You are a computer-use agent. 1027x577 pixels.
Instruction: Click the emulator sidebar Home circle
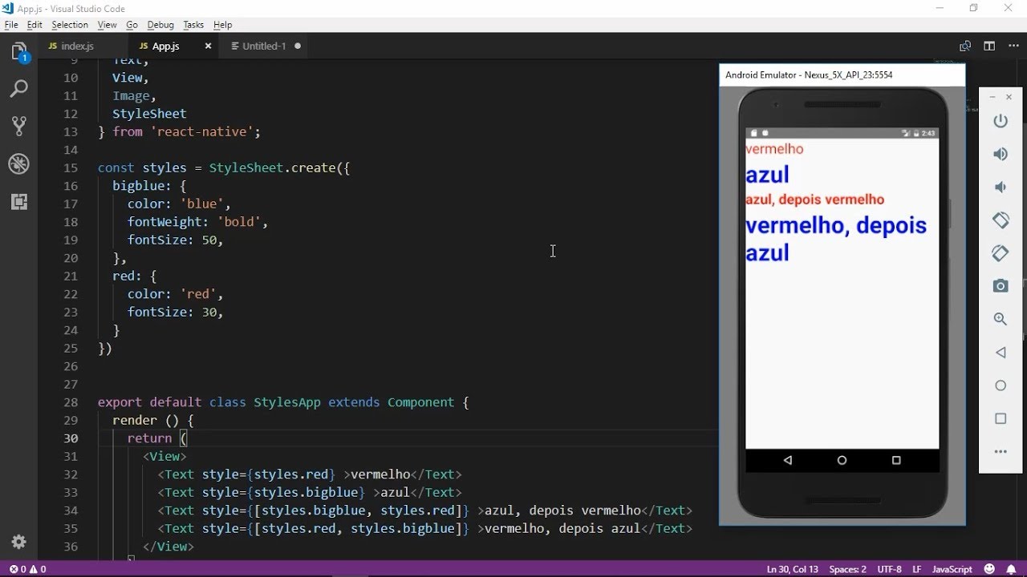coord(1001,385)
